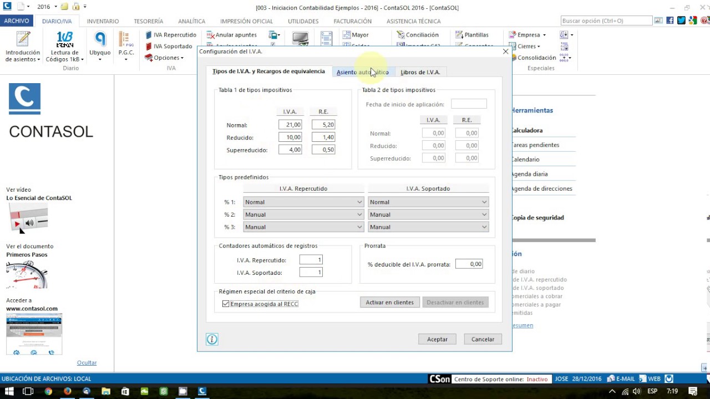
Task: Click Normal R.E. field in Tabla 1
Action: click(x=323, y=125)
